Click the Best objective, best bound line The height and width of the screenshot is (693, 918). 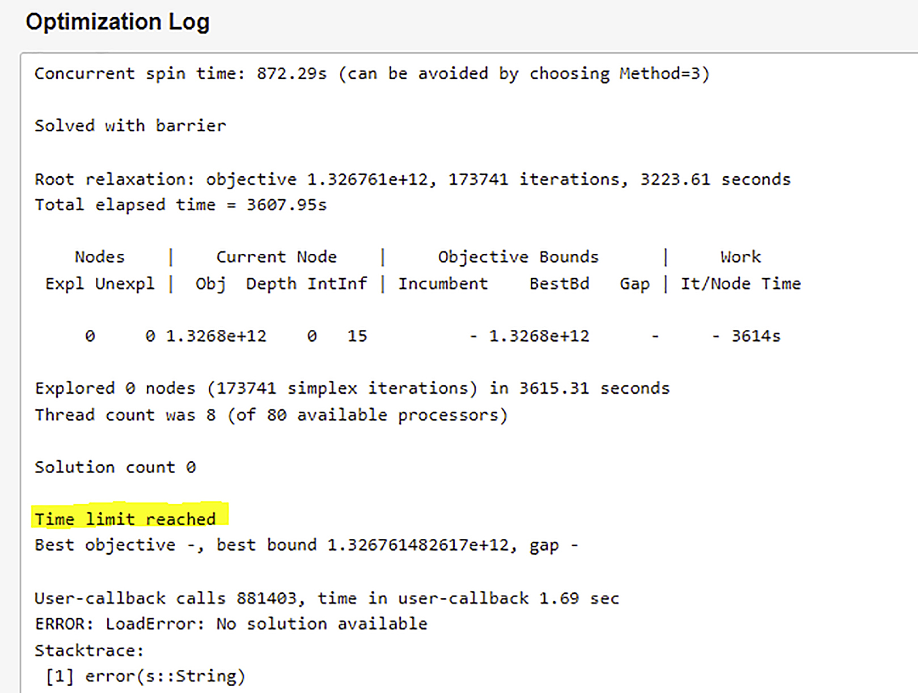pos(306,545)
